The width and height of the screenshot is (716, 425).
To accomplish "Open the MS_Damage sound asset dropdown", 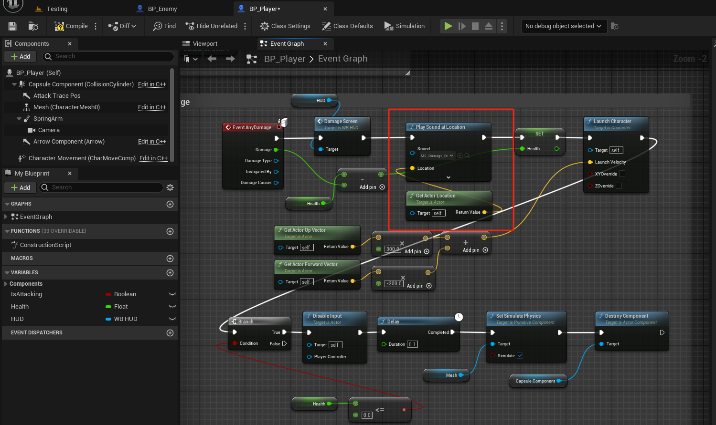I will [437, 155].
